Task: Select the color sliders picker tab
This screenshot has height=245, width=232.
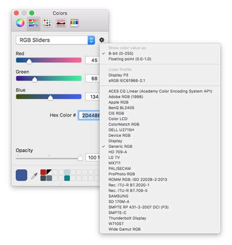Action: tap(34, 23)
